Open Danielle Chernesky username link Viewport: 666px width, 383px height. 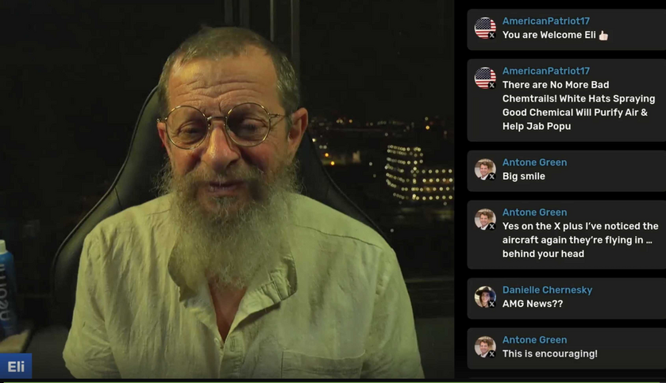click(x=547, y=289)
